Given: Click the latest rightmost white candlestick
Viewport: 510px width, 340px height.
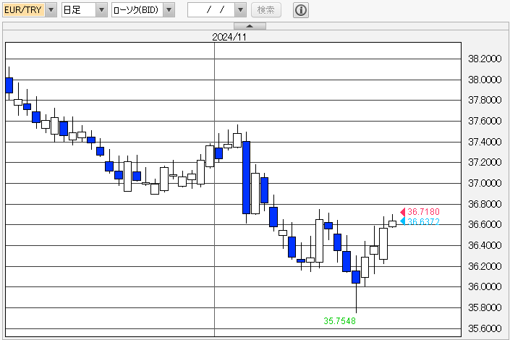Looking at the screenshot, I should [393, 224].
